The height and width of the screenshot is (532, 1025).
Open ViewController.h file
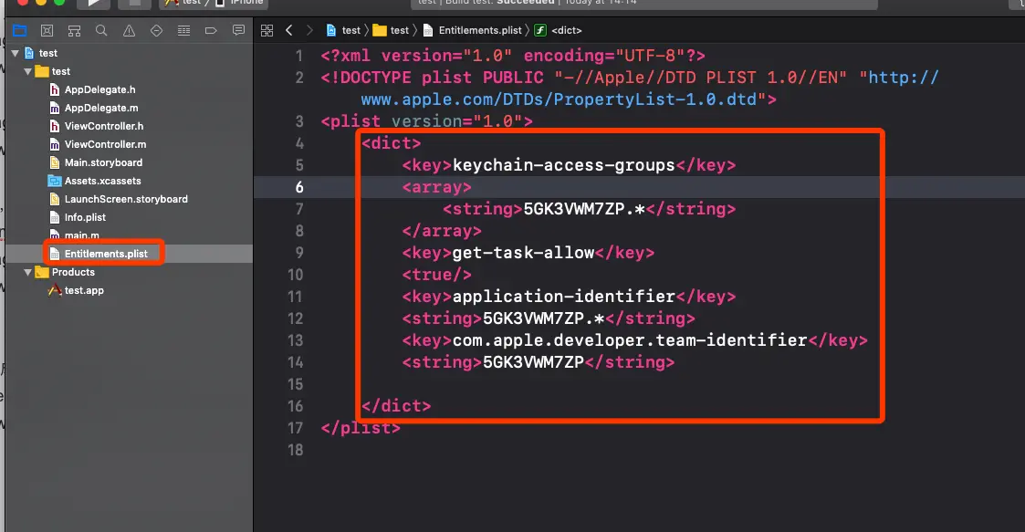coord(103,126)
